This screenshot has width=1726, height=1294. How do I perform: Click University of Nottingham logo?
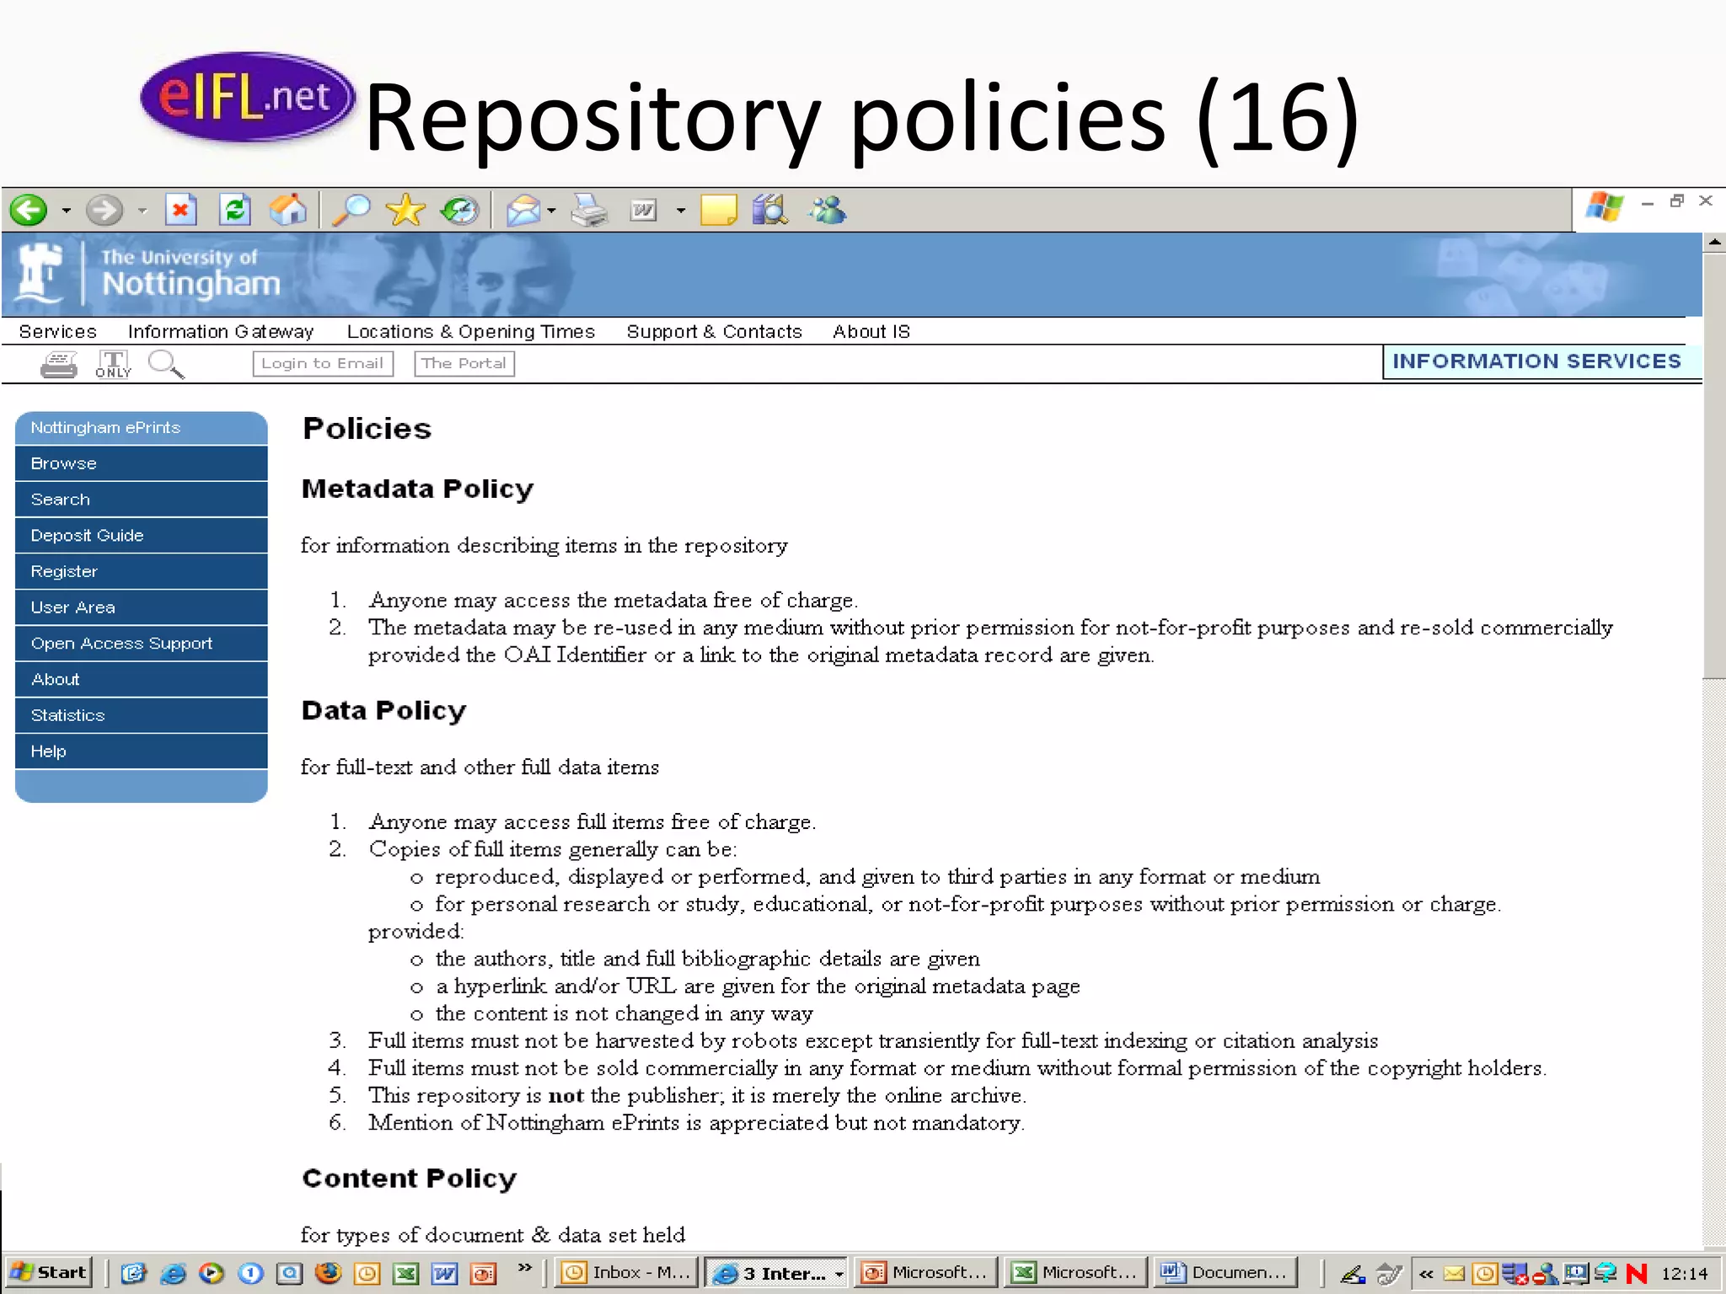(x=149, y=274)
